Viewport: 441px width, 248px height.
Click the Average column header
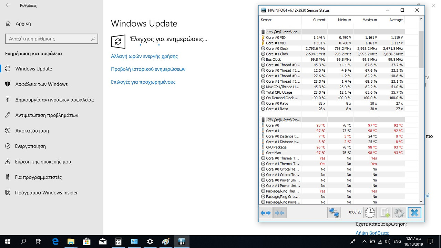click(392, 20)
